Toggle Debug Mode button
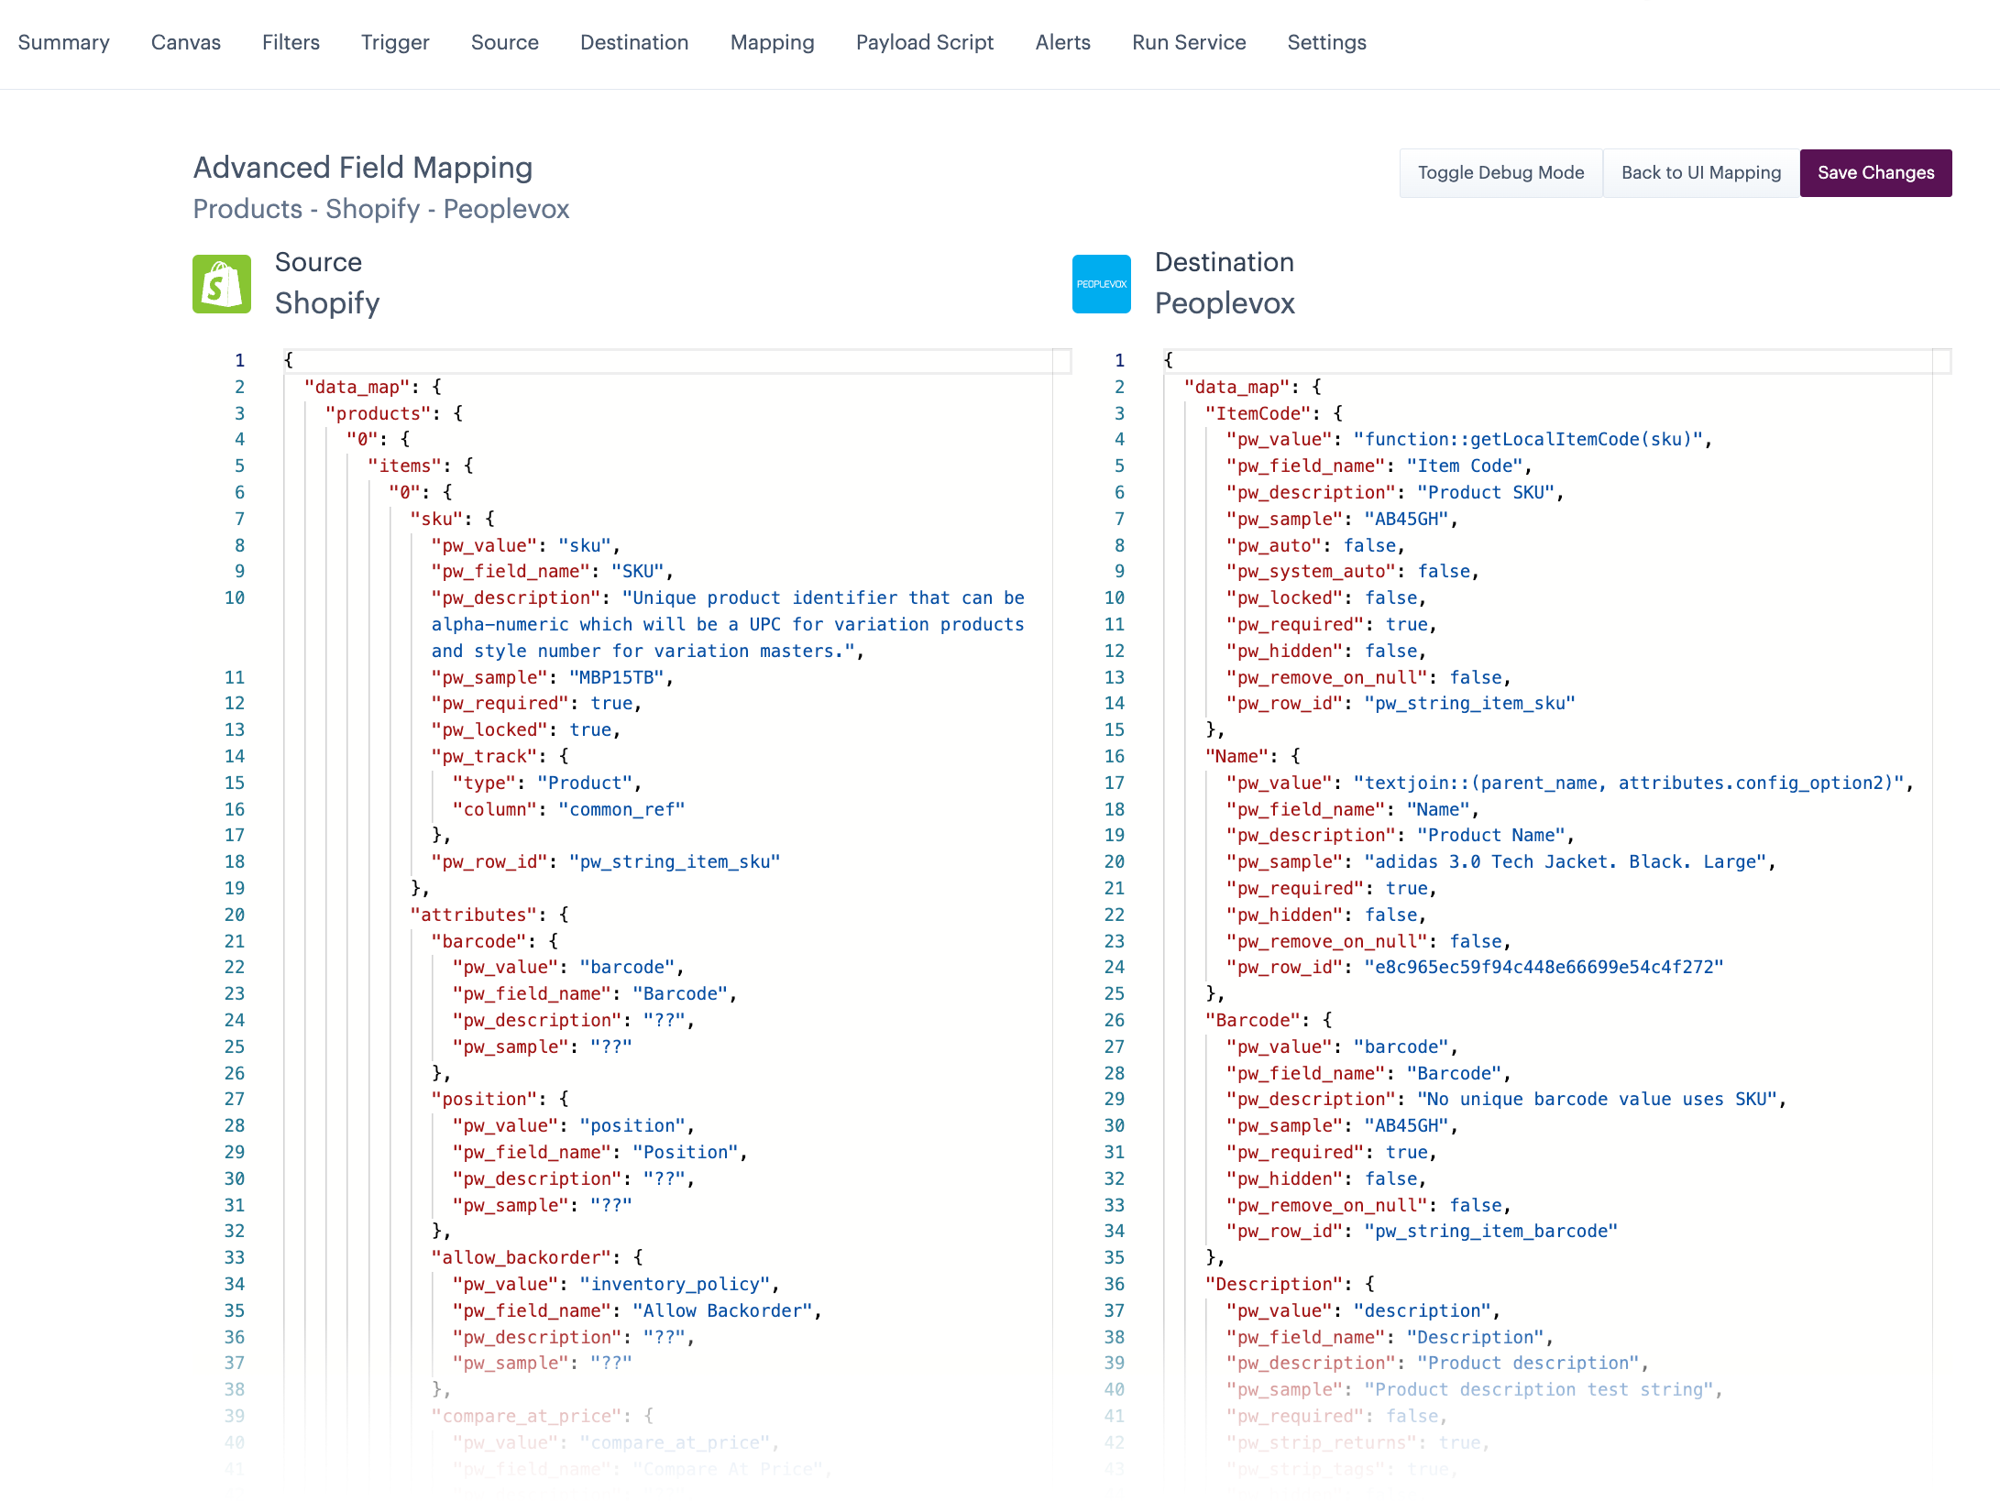The image size is (2000, 1501). (1500, 173)
